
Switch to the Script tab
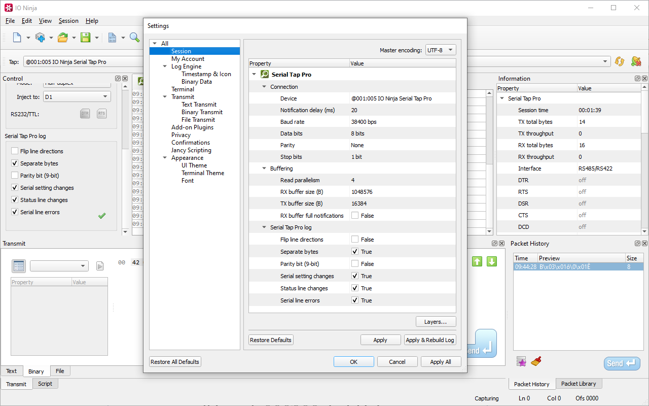tap(45, 384)
